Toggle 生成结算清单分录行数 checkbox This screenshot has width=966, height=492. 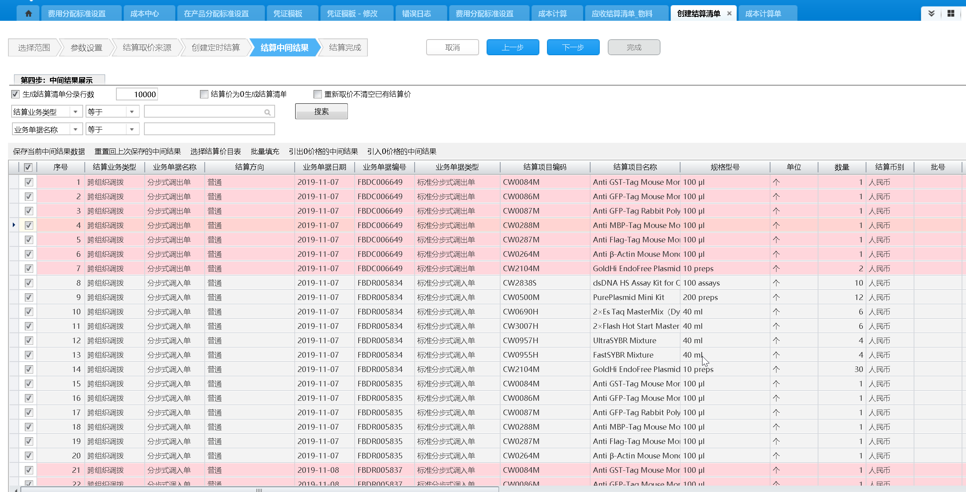(16, 94)
